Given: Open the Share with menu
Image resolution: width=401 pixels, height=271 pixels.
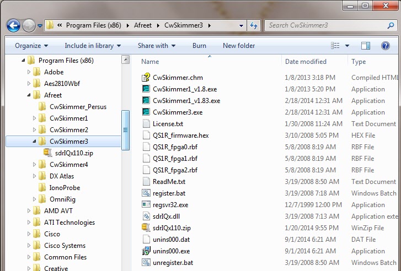Looking at the screenshot, I should (x=157, y=46).
